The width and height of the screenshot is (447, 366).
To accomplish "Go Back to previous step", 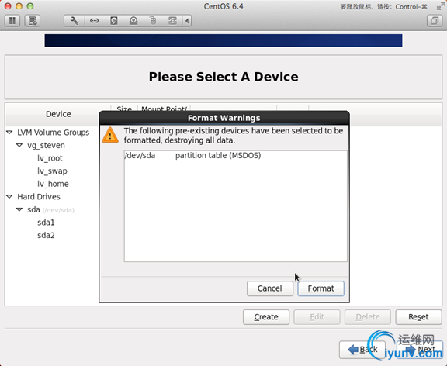I will click(362, 350).
